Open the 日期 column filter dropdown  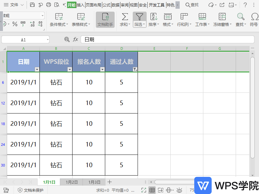(37, 70)
